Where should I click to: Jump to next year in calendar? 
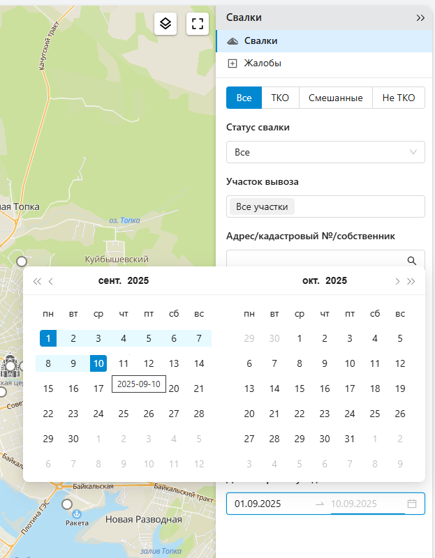point(411,281)
